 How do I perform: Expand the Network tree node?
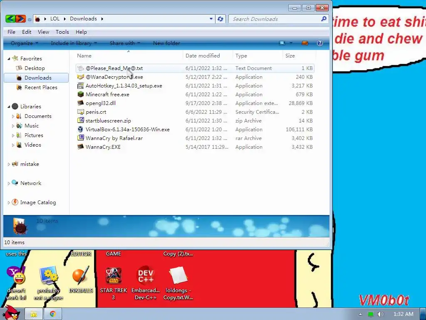(x=9, y=183)
